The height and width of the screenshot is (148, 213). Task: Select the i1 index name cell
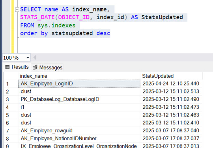coord(79,107)
